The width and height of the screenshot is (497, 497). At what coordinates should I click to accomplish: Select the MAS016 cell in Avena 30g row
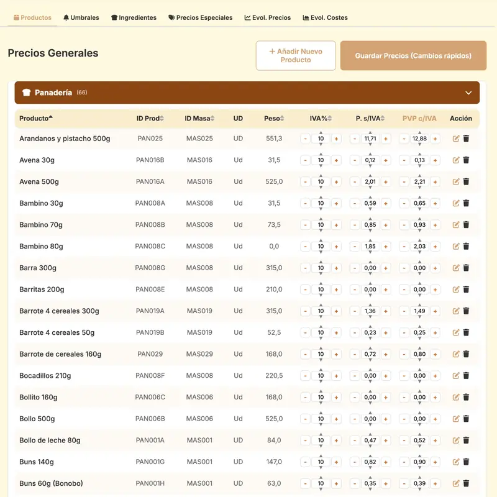[x=199, y=160]
